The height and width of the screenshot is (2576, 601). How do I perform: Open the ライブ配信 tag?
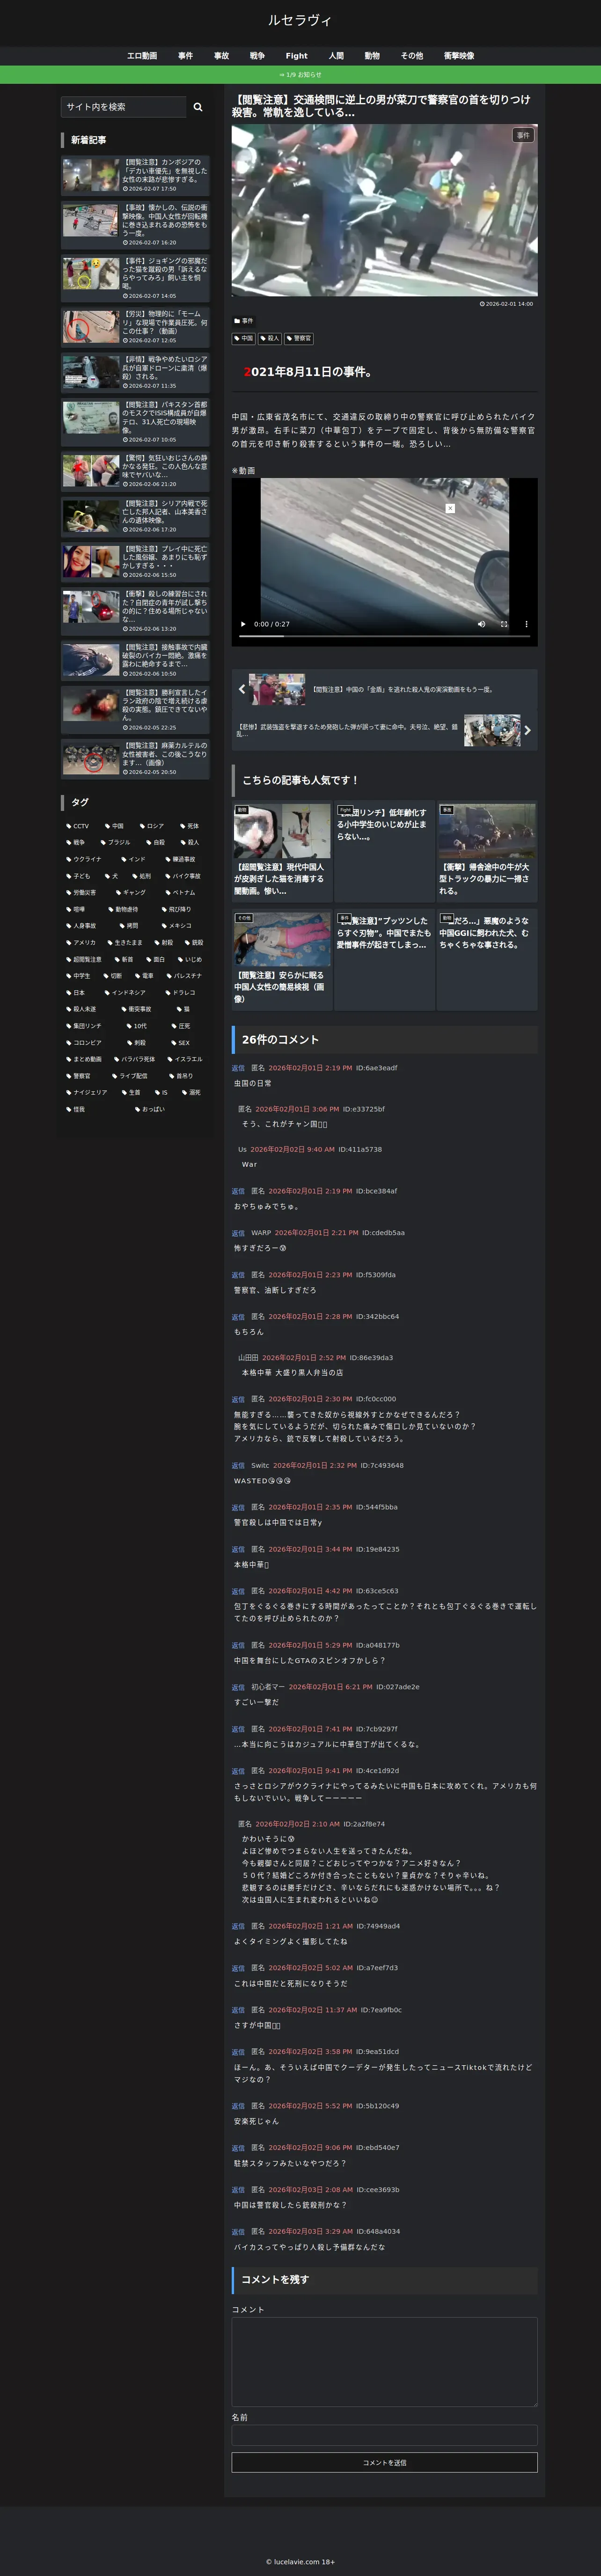point(130,1076)
